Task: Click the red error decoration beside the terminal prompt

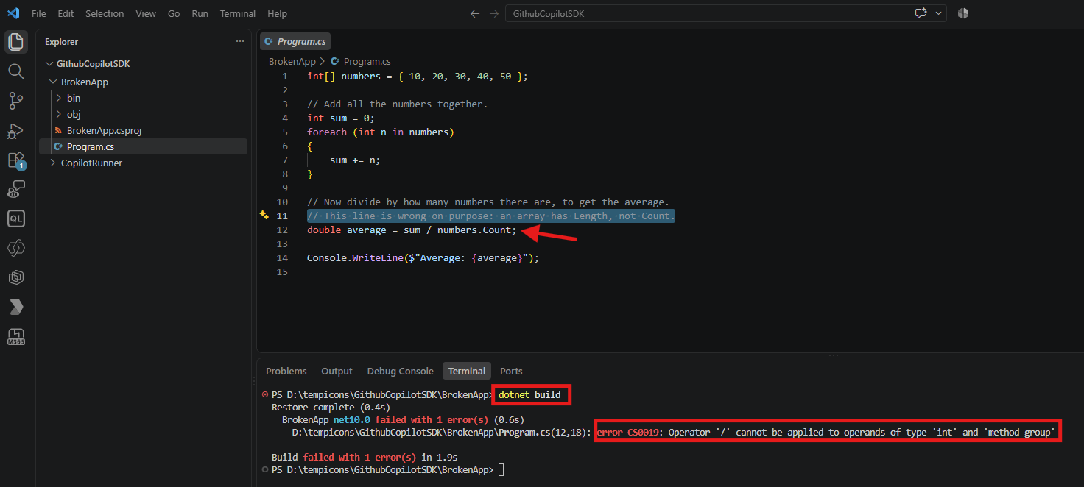Action: tap(265, 394)
